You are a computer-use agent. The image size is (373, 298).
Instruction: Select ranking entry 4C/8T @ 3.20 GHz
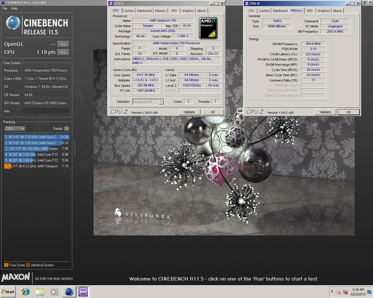37,155
